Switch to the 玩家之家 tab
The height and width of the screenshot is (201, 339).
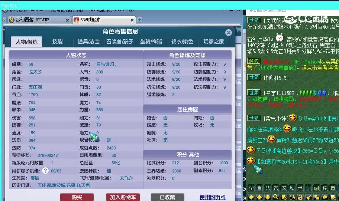pos(214,42)
